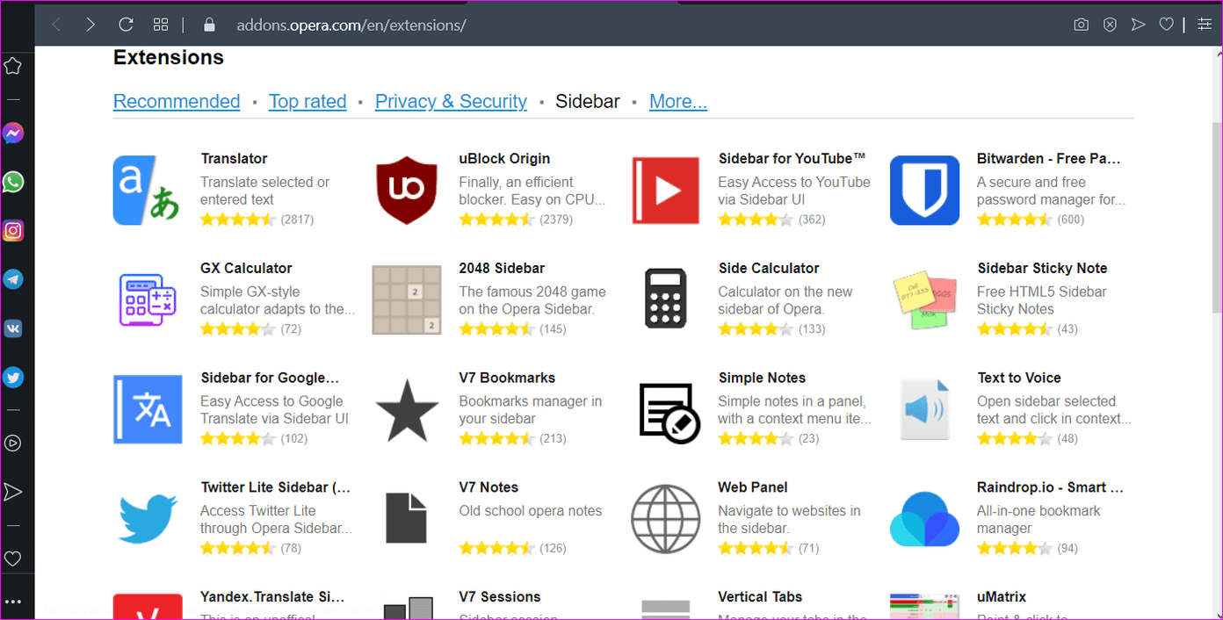
Task: Open the ad blocker shield icon
Action: [1110, 25]
